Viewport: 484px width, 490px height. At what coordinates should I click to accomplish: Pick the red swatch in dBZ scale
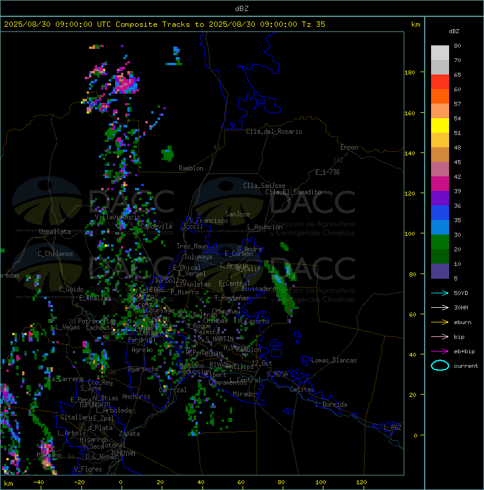click(440, 82)
